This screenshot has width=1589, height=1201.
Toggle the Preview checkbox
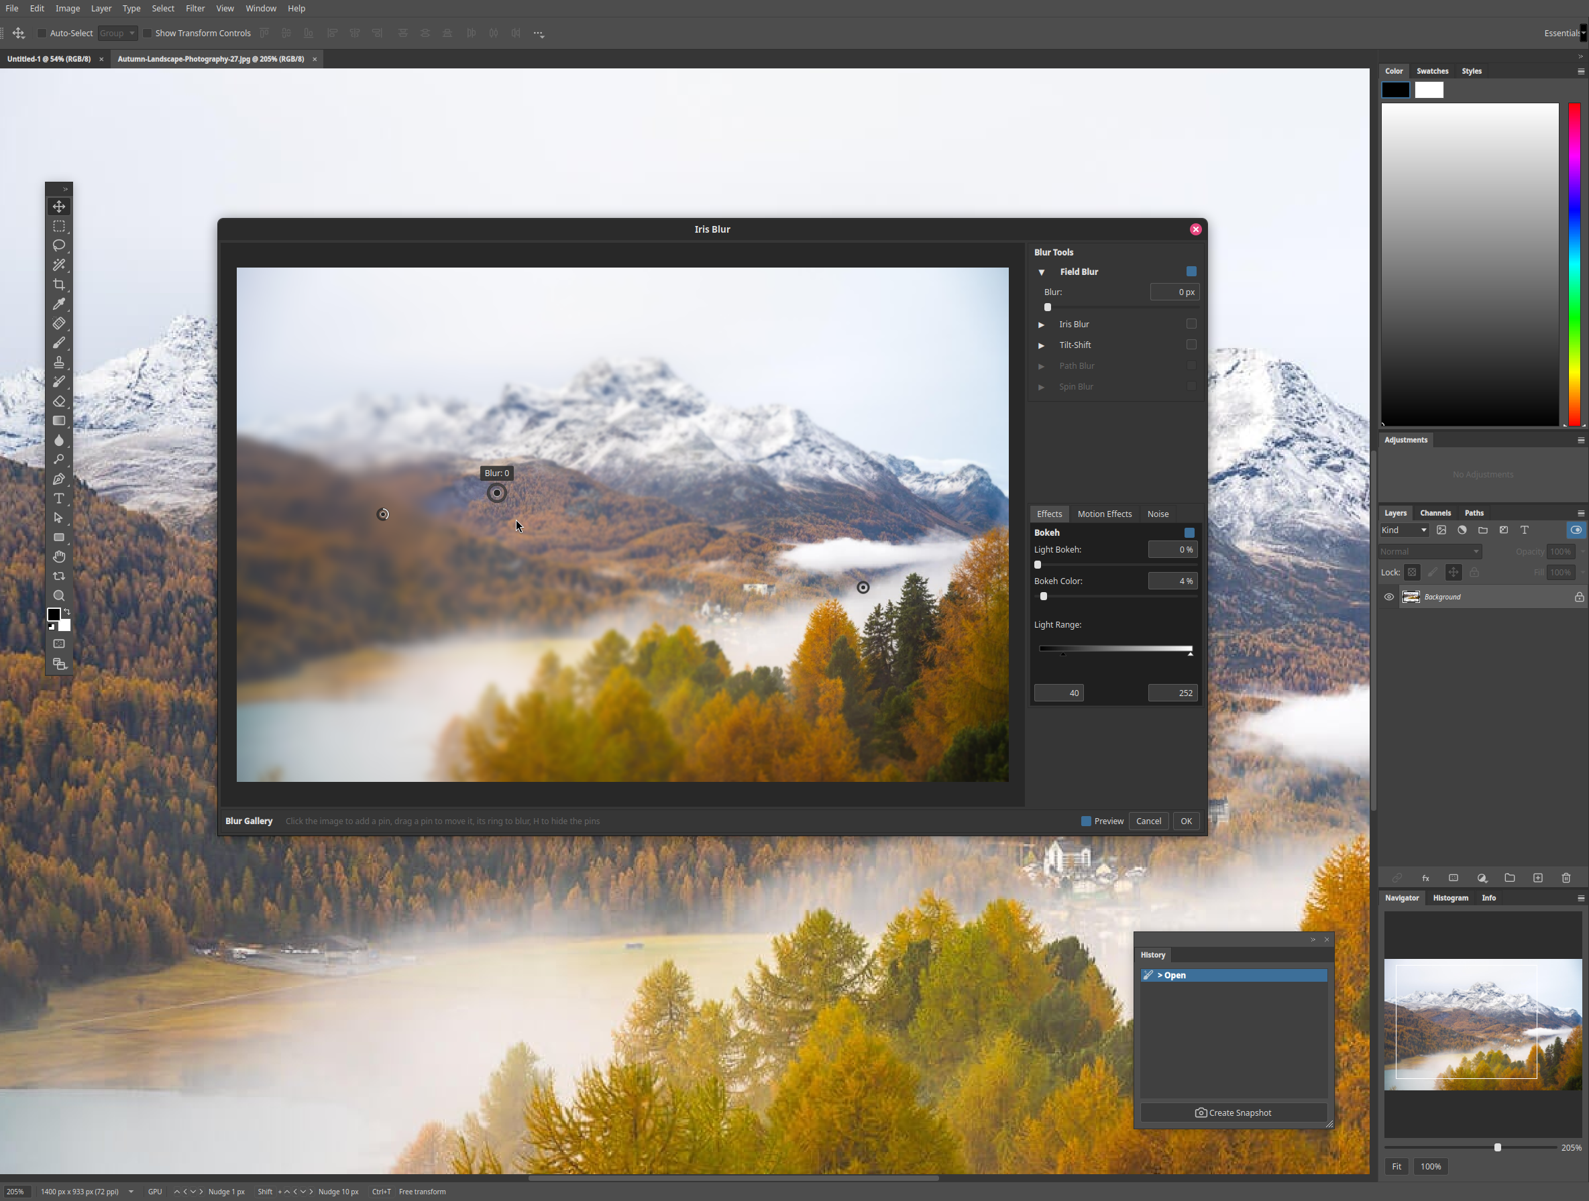pos(1086,821)
